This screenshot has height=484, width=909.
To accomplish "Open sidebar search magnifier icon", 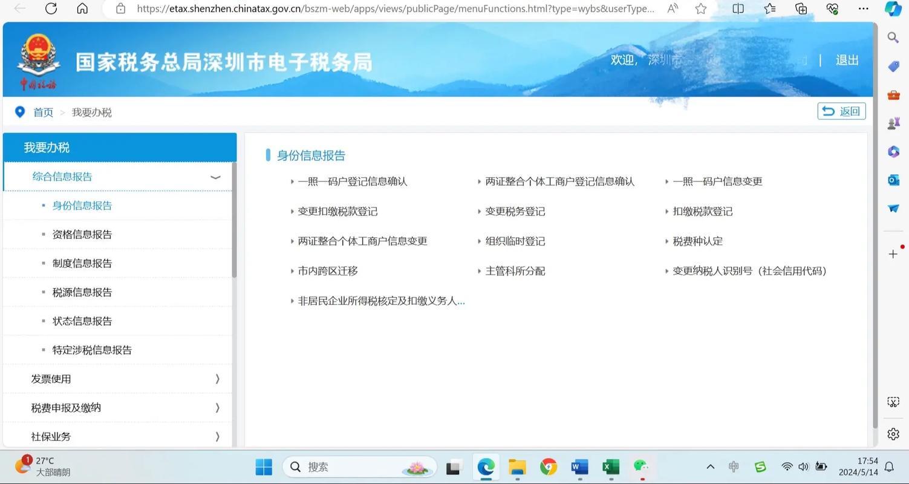I will pyautogui.click(x=893, y=38).
